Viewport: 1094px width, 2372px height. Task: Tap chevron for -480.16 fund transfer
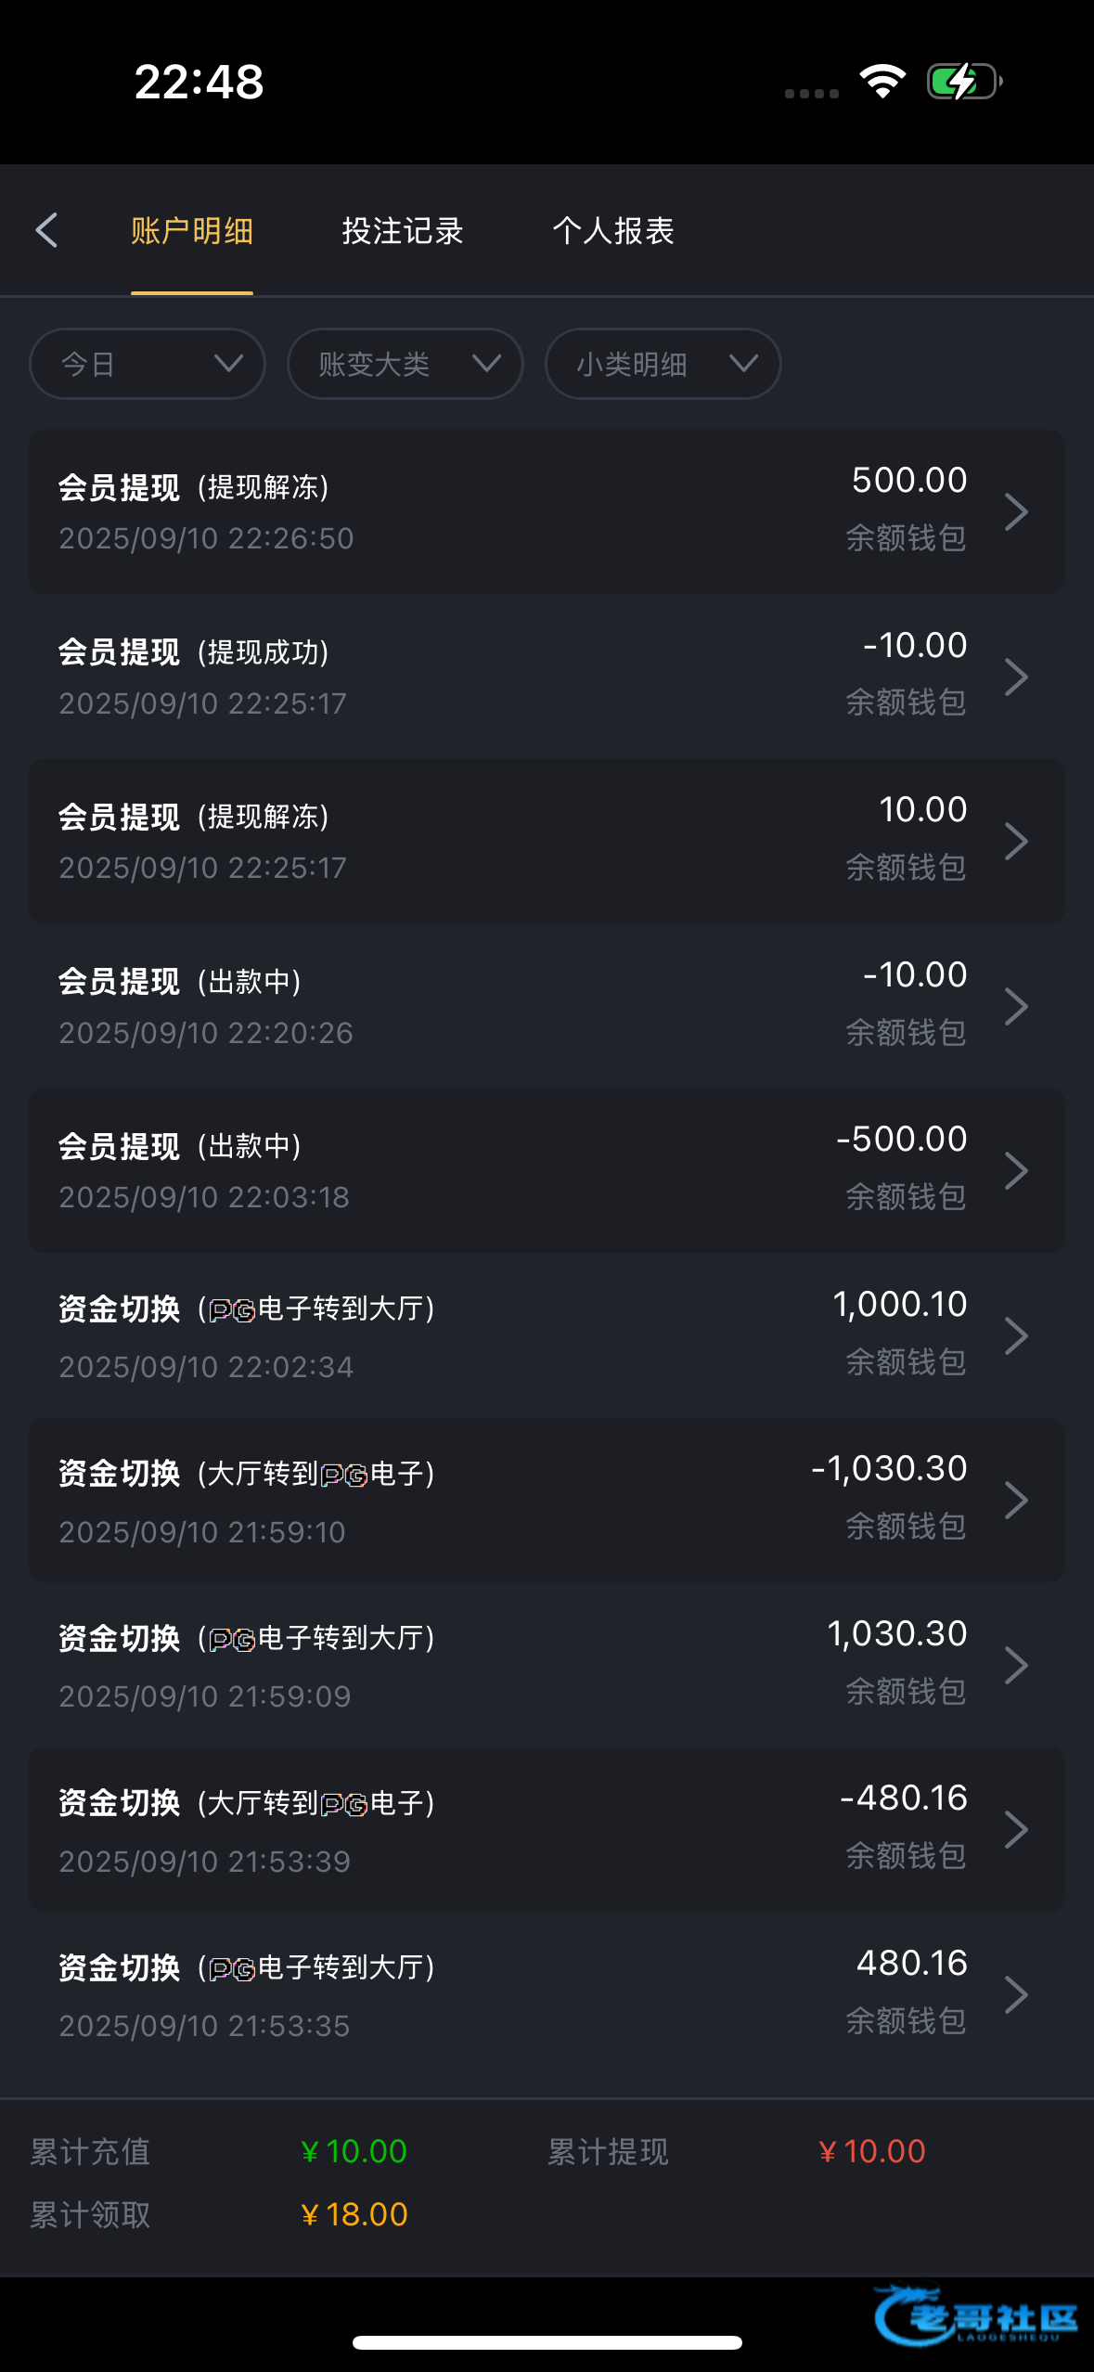click(1016, 1829)
